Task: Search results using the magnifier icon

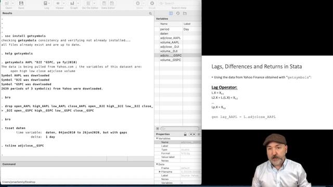Action: [x=150, y=14]
